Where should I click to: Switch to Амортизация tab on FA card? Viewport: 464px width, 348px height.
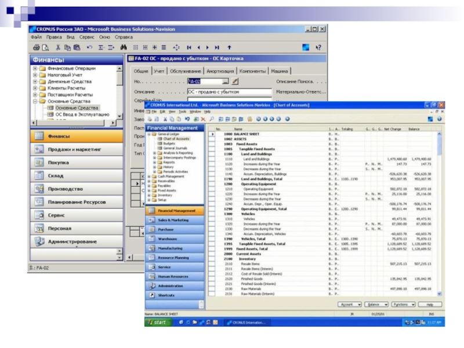220,71
